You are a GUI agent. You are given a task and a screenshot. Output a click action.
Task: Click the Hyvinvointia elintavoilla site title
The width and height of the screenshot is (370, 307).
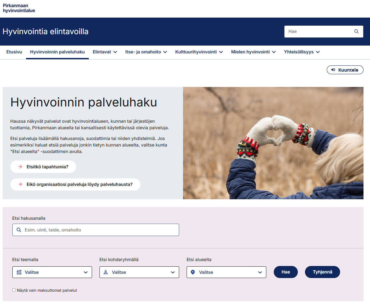coord(46,32)
